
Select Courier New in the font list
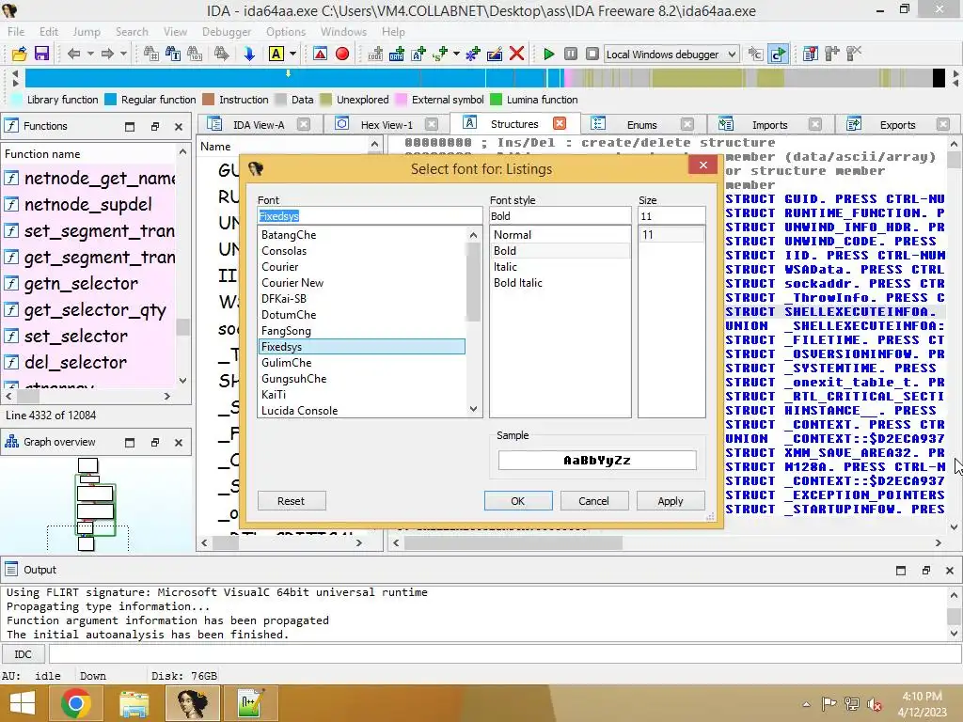click(x=361, y=282)
